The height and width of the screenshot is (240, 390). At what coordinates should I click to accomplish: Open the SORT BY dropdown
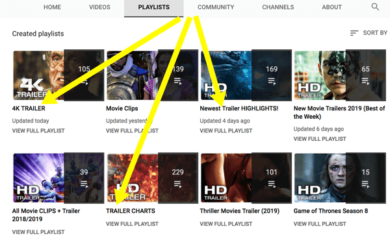pyautogui.click(x=369, y=33)
